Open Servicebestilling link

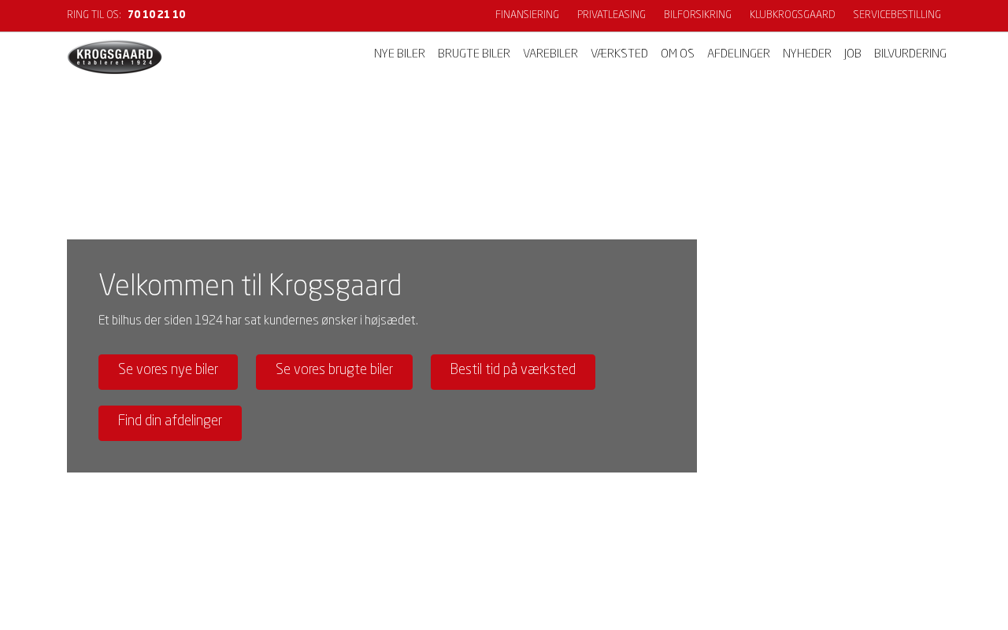(897, 15)
